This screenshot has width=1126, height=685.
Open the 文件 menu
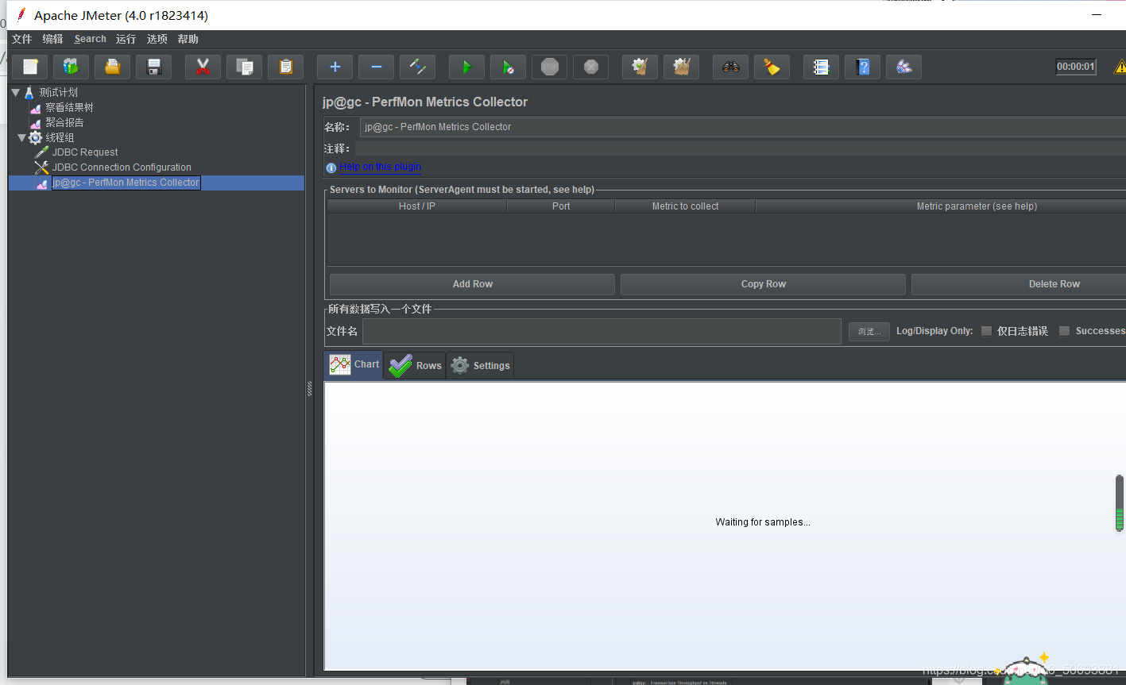tap(22, 39)
